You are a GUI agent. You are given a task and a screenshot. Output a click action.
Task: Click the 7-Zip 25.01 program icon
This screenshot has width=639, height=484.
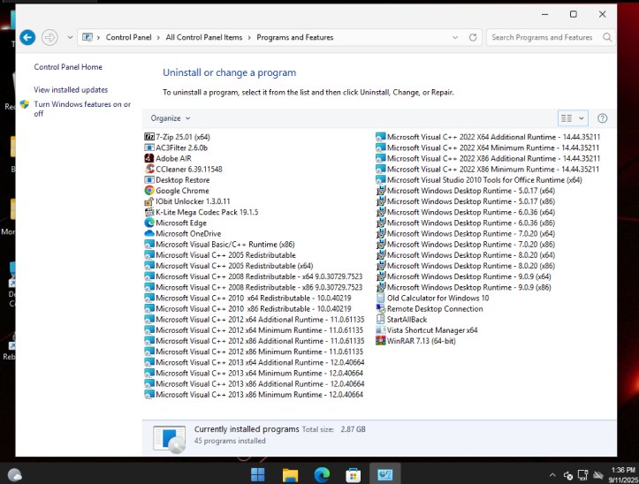click(149, 137)
